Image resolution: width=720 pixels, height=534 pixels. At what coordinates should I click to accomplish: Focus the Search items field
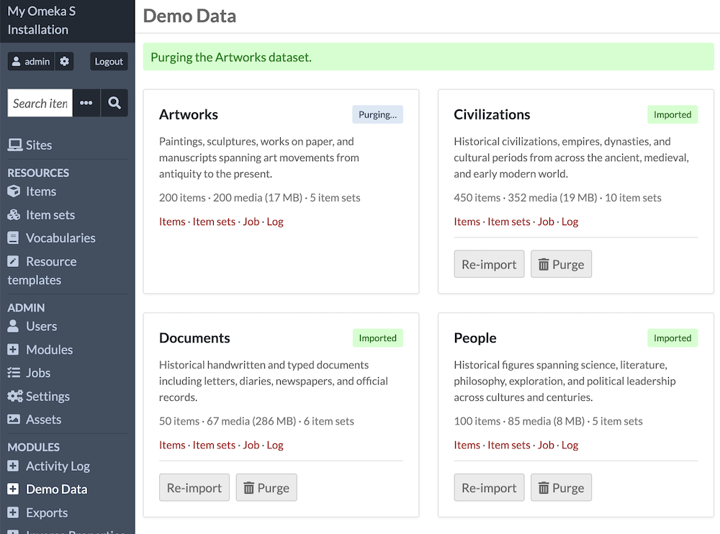pyautogui.click(x=40, y=103)
